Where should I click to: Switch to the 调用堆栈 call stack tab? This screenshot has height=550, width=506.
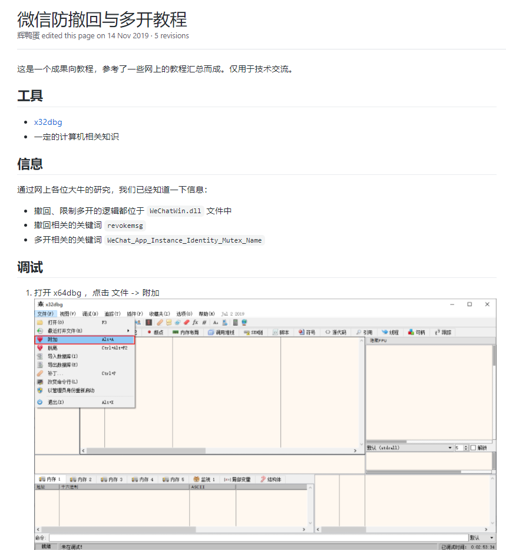point(221,333)
